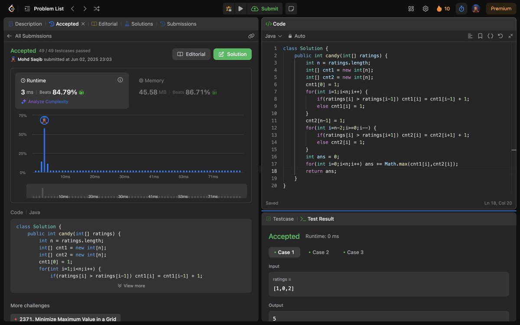Click the bookmark icon in editor
This screenshot has height=325, width=520.
[x=480, y=36]
